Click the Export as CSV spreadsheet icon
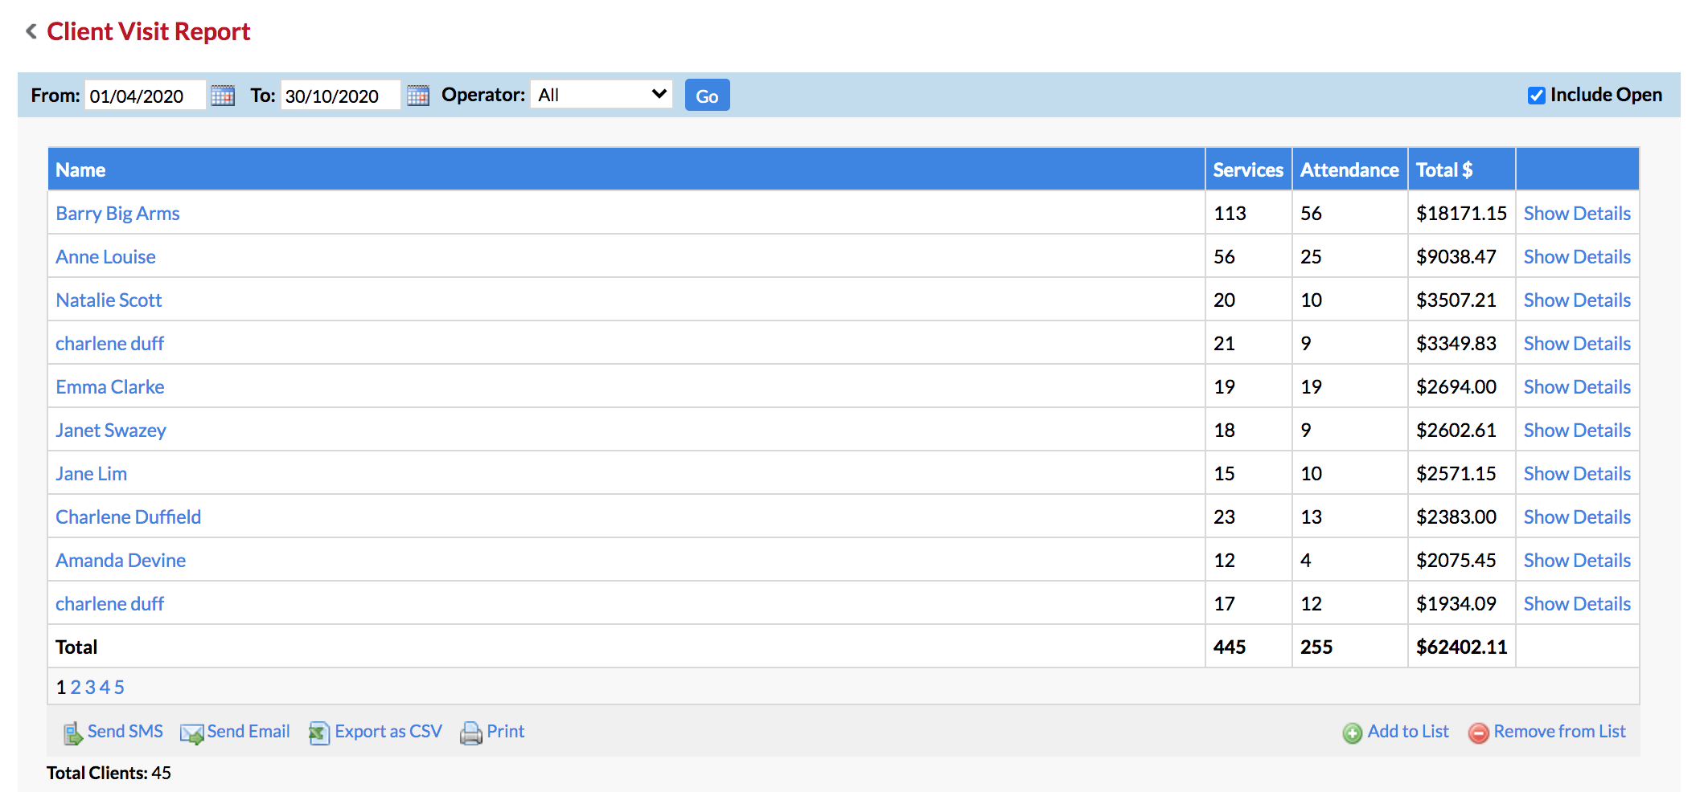 (x=319, y=733)
